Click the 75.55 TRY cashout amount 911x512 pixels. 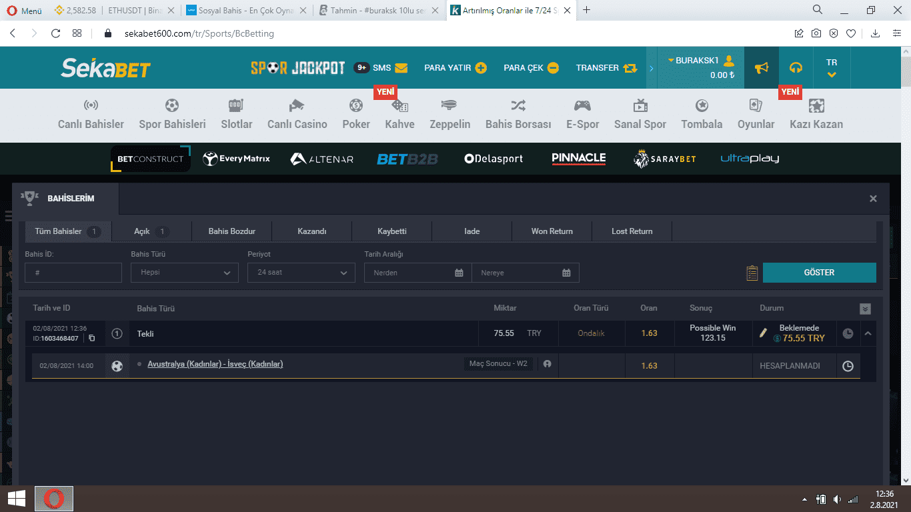click(x=799, y=338)
